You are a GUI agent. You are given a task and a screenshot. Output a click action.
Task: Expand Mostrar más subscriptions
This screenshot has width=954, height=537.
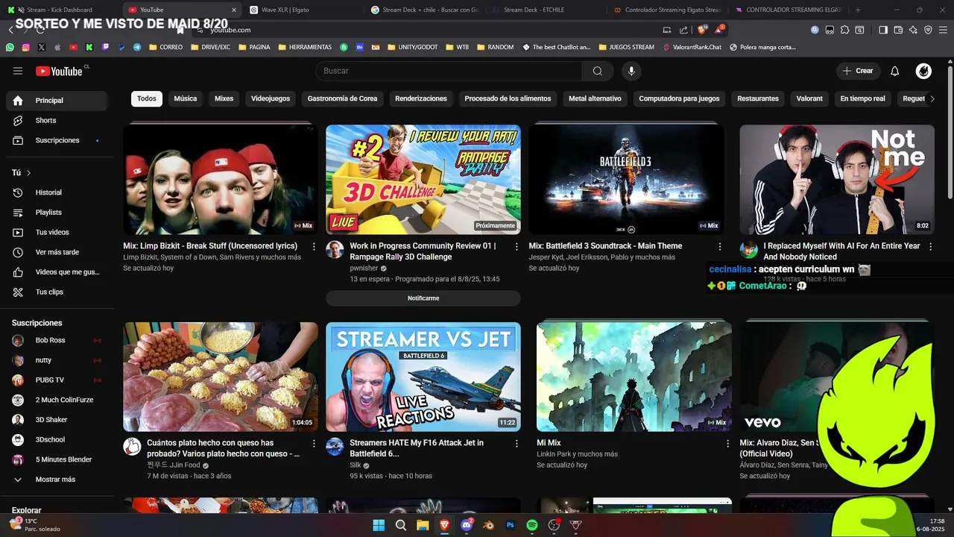[57, 480]
